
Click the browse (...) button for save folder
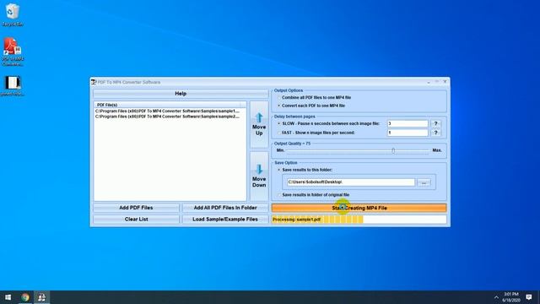(424, 182)
